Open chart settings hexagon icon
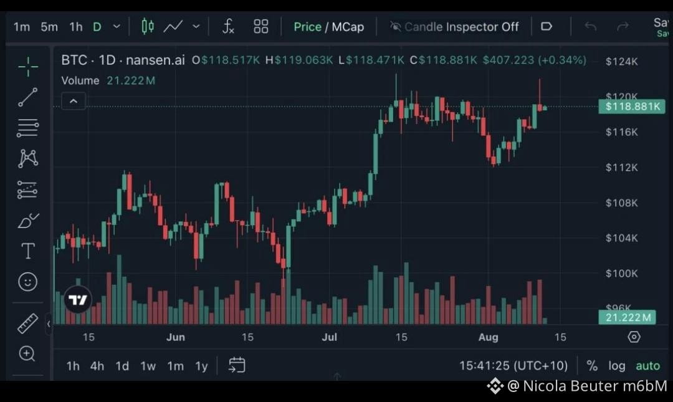 (x=634, y=337)
